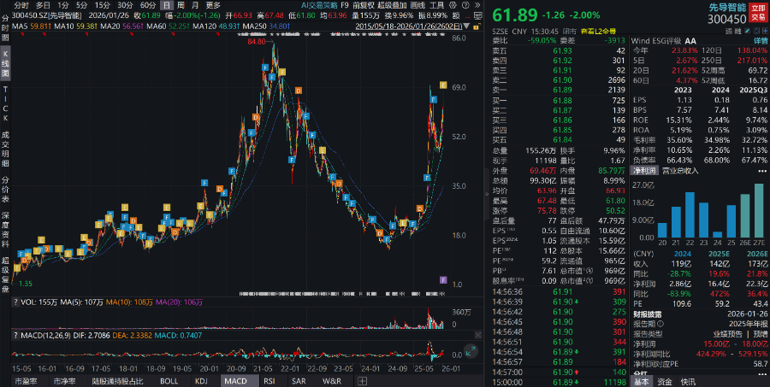
Task: Switch to the 周 weekly period
Action: click(x=181, y=5)
